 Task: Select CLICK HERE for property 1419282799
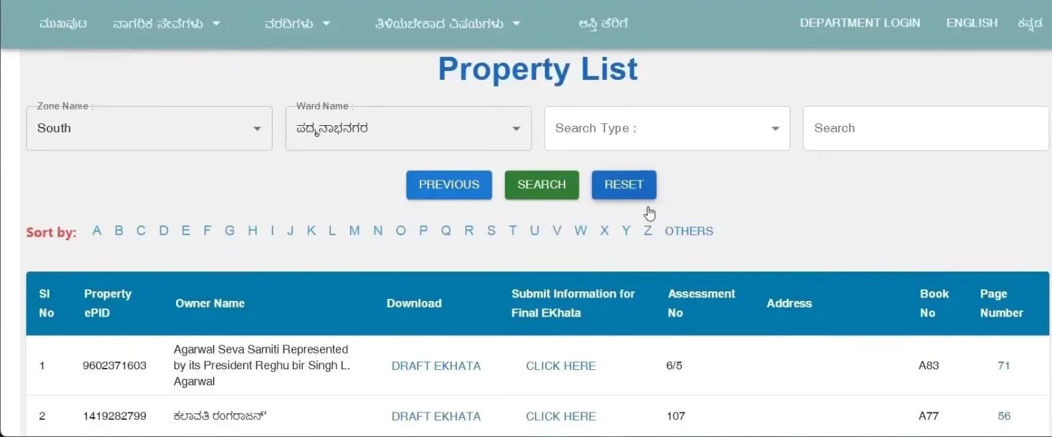[561, 416]
